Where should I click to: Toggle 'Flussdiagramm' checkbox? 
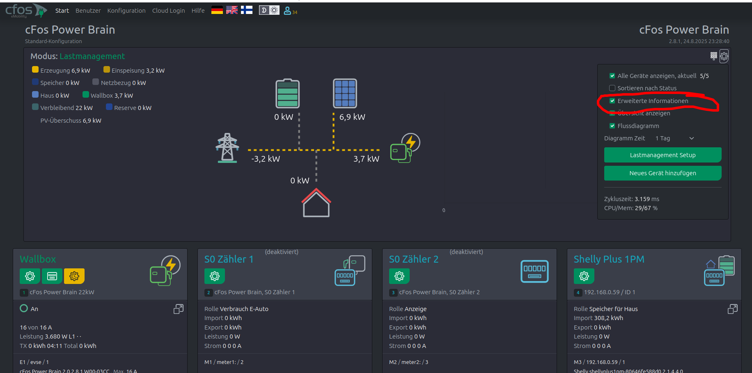(x=612, y=126)
